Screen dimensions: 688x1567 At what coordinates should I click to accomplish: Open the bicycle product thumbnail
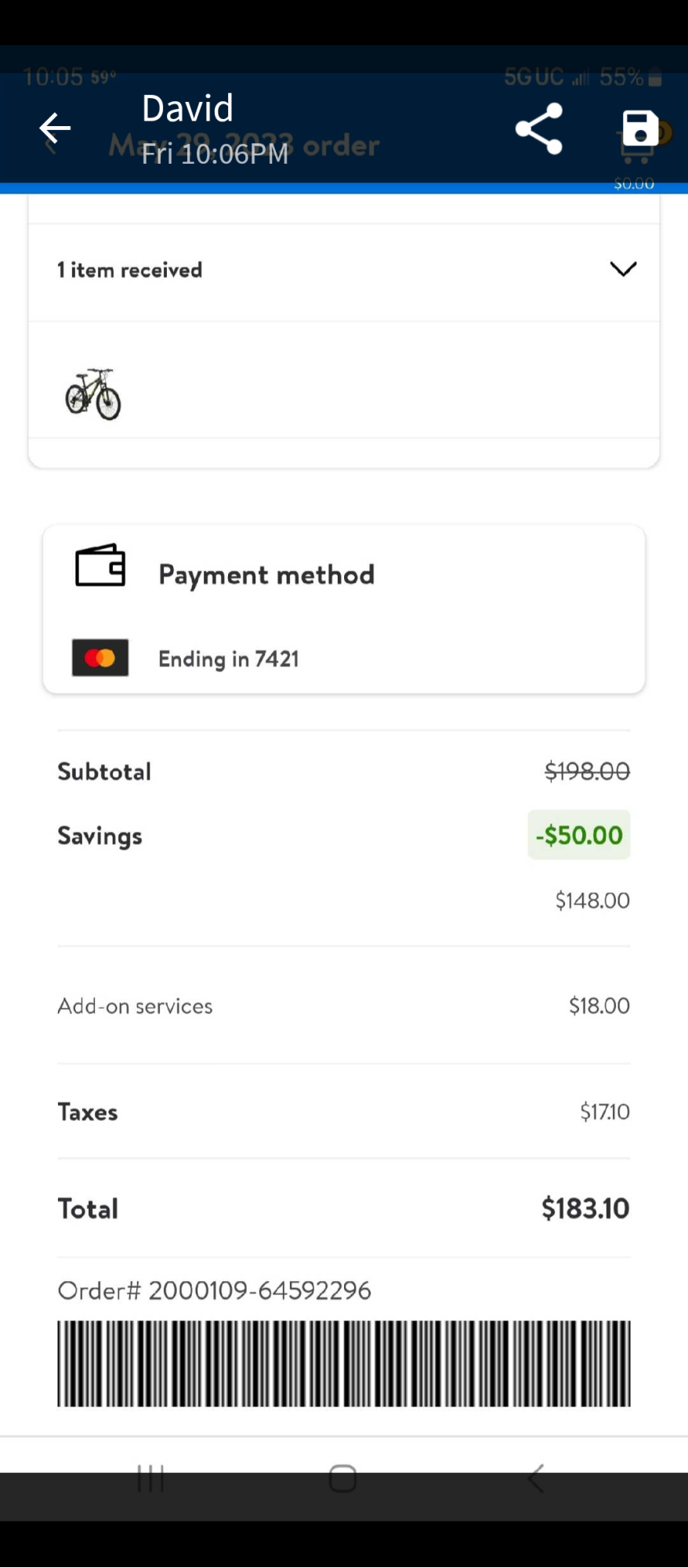point(93,394)
